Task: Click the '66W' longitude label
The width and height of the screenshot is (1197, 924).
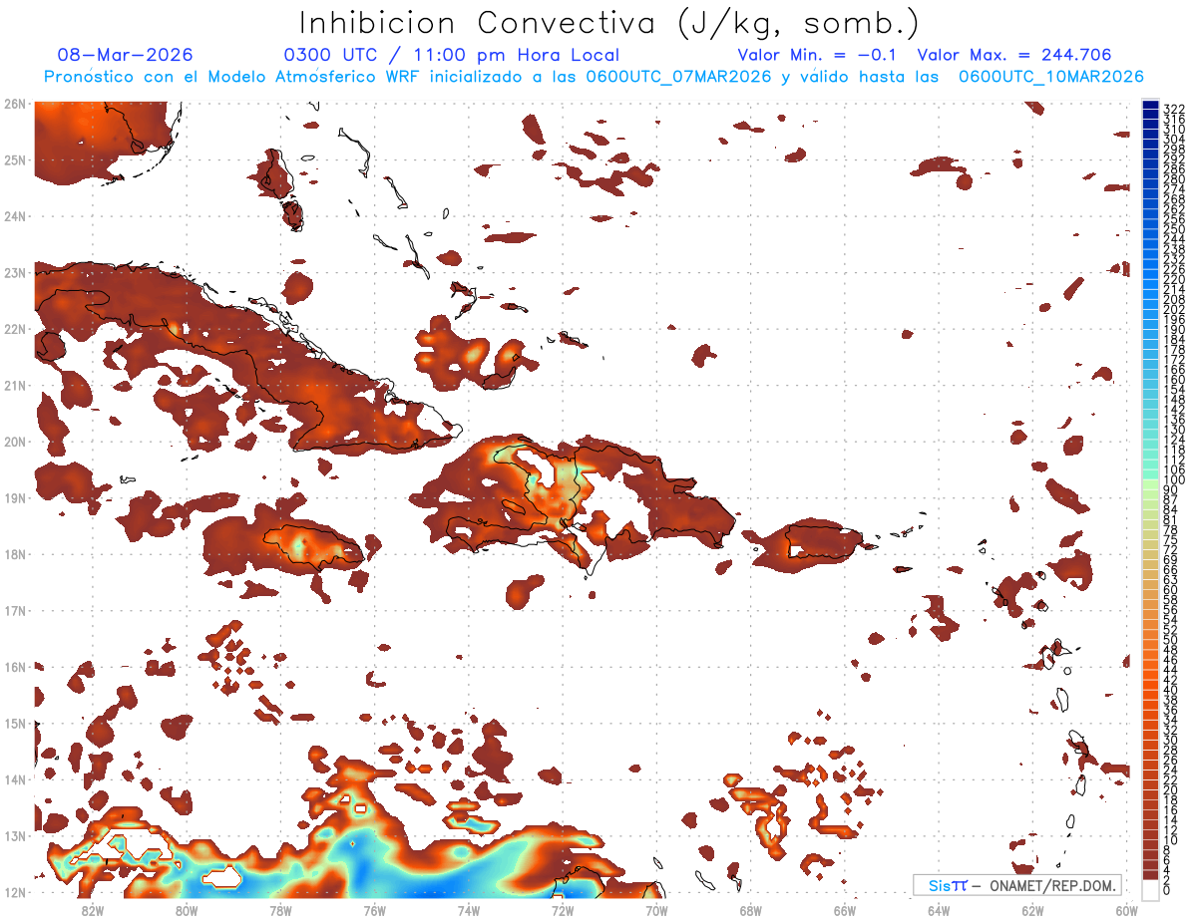Action: 844,910
